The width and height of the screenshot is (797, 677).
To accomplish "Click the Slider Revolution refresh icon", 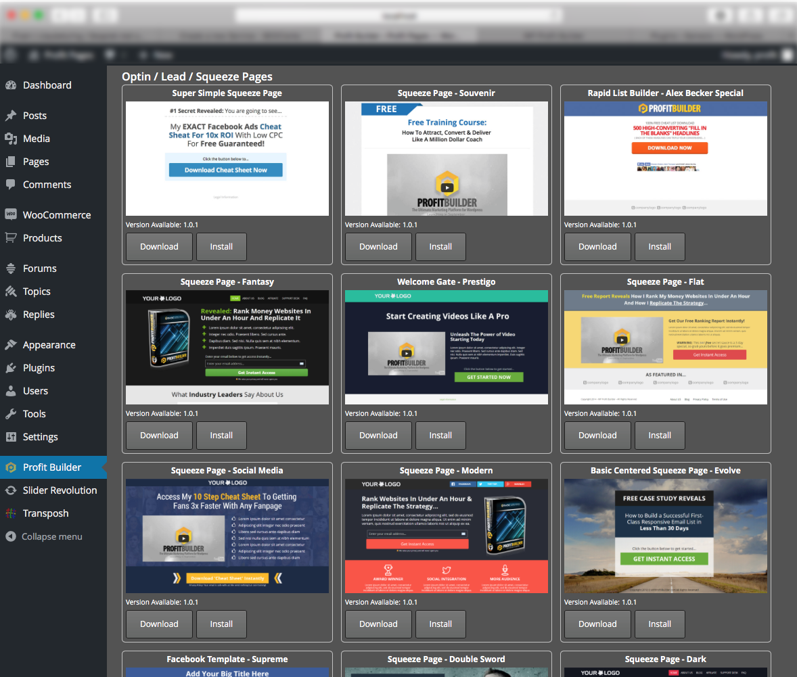I will tap(11, 490).
